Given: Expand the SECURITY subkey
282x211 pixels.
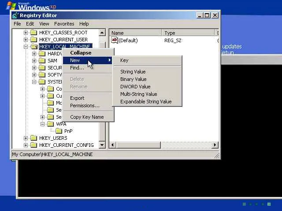Looking at the screenshot, I should (34, 68).
